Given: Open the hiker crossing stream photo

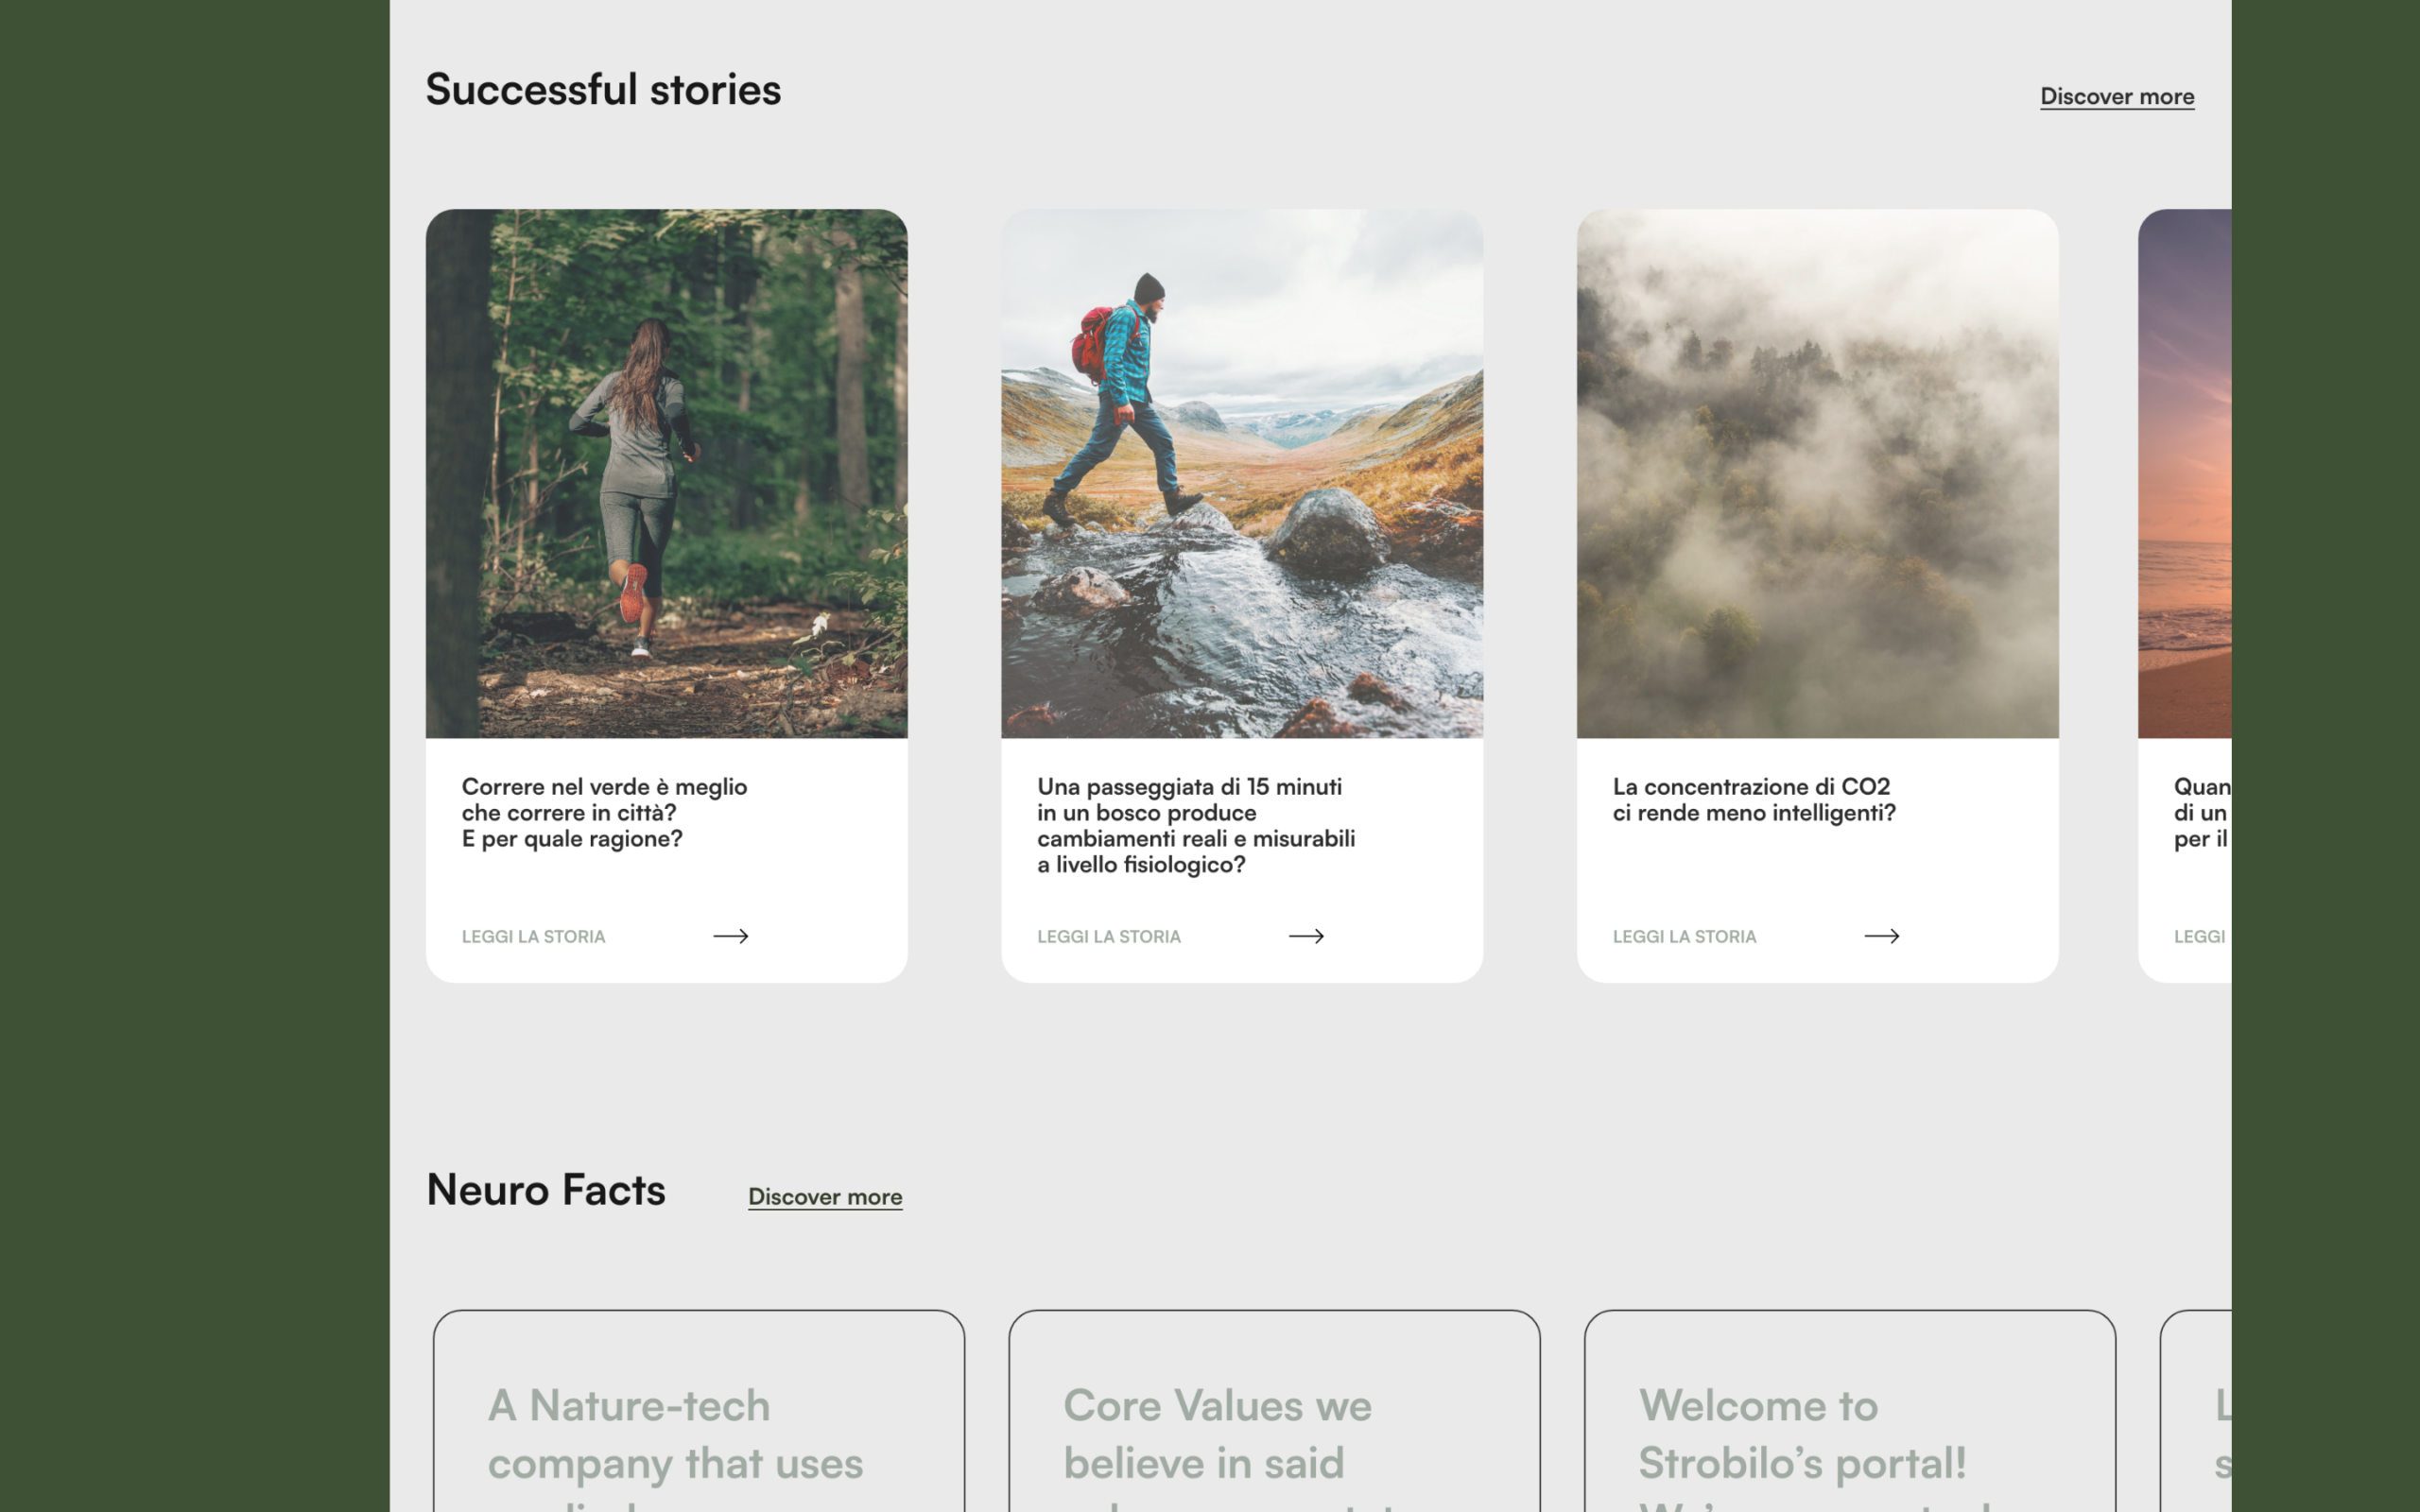Looking at the screenshot, I should 1241,473.
